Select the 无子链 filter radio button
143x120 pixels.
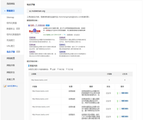pyautogui.click(x=67, y=69)
